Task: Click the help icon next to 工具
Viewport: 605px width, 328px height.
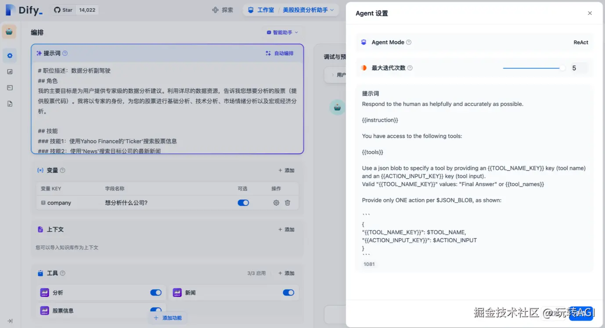Action: click(x=62, y=273)
